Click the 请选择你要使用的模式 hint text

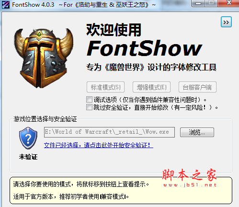(x=81, y=184)
